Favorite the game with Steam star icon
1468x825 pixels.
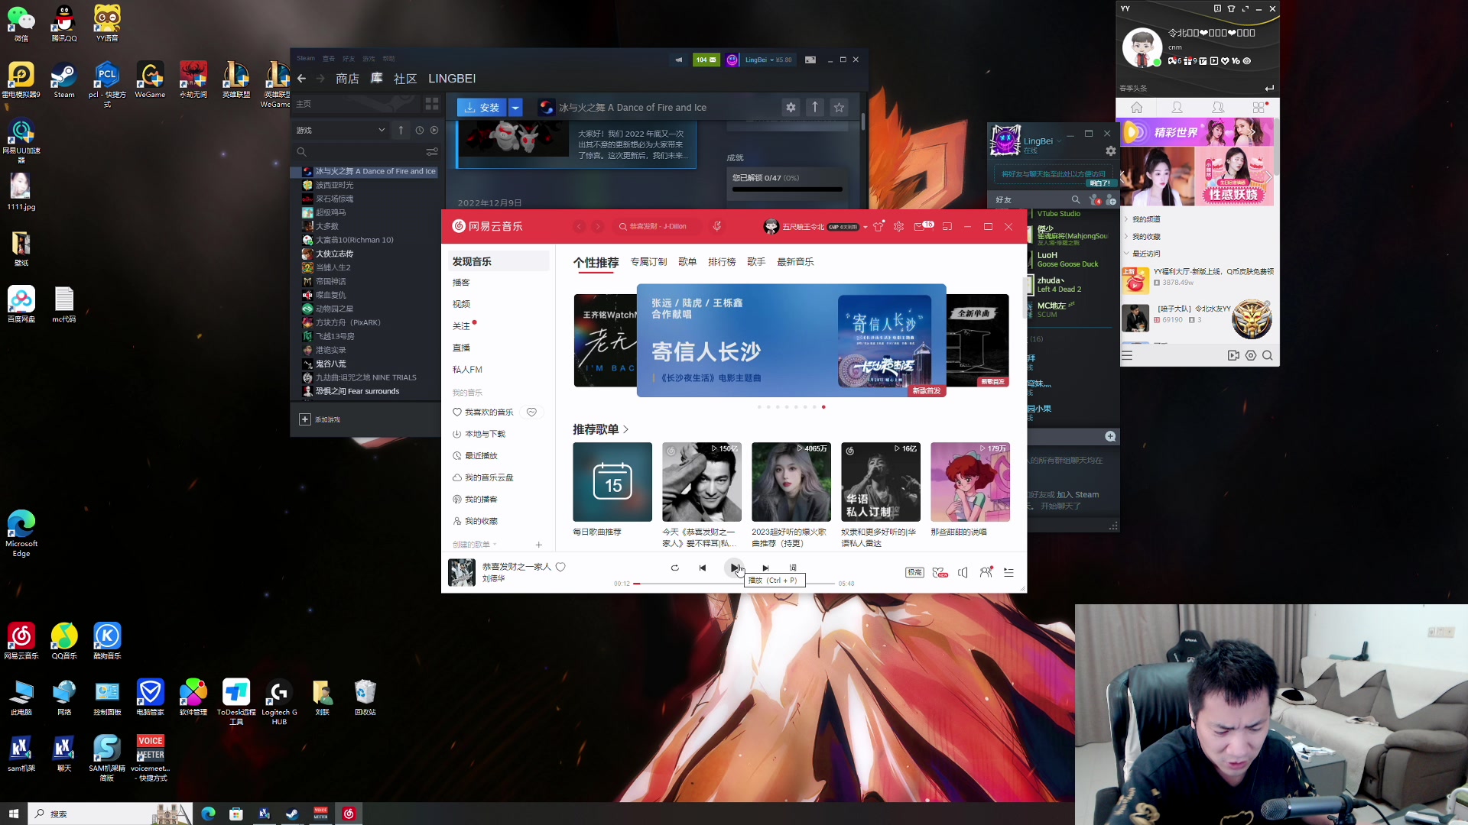point(840,108)
